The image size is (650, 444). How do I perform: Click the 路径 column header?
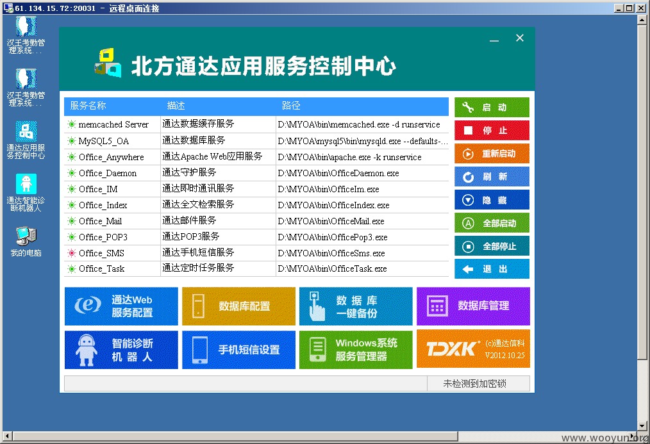291,106
